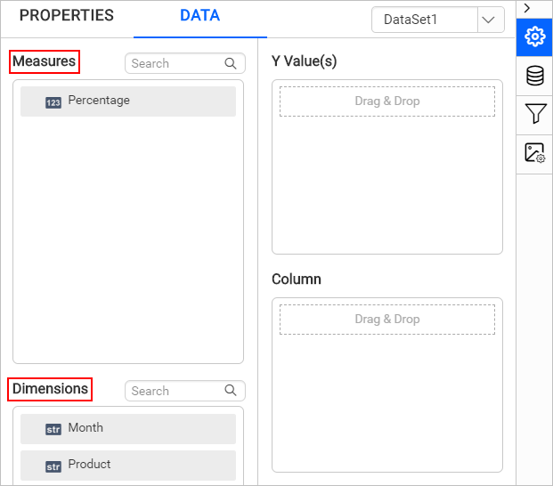
Task: Click the numeric type icon beside Percentage
Action: [53, 102]
